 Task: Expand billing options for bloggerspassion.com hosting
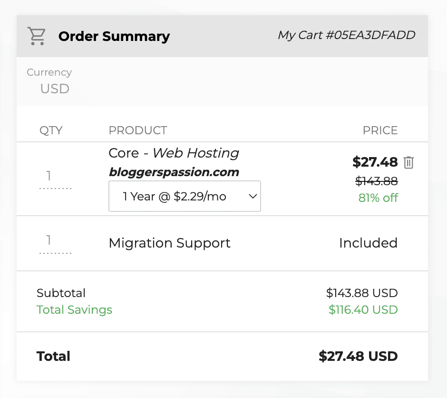click(185, 196)
